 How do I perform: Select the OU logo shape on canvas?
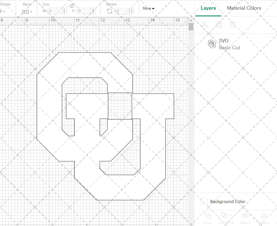point(105,126)
